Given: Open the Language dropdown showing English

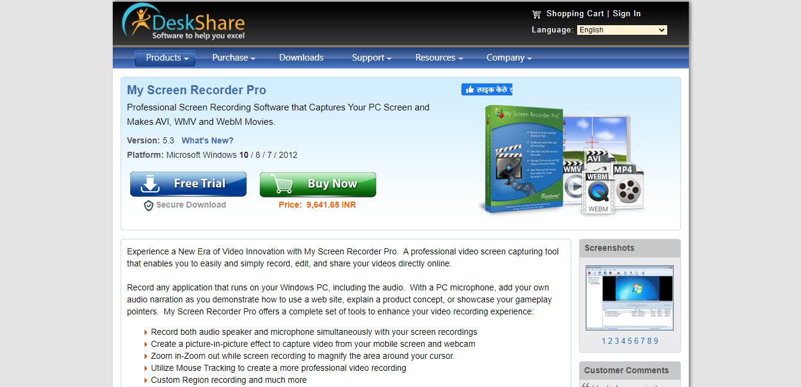Looking at the screenshot, I should pyautogui.click(x=622, y=30).
